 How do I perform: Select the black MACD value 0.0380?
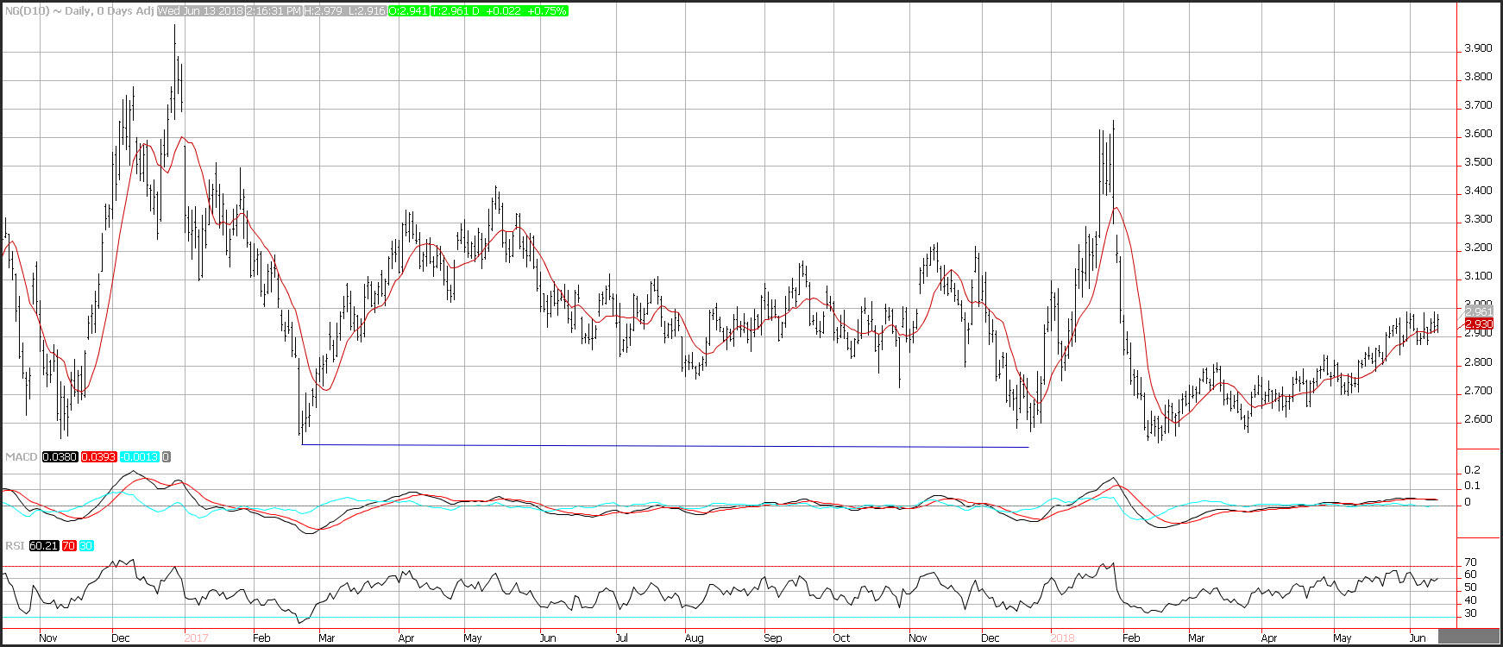pos(59,456)
